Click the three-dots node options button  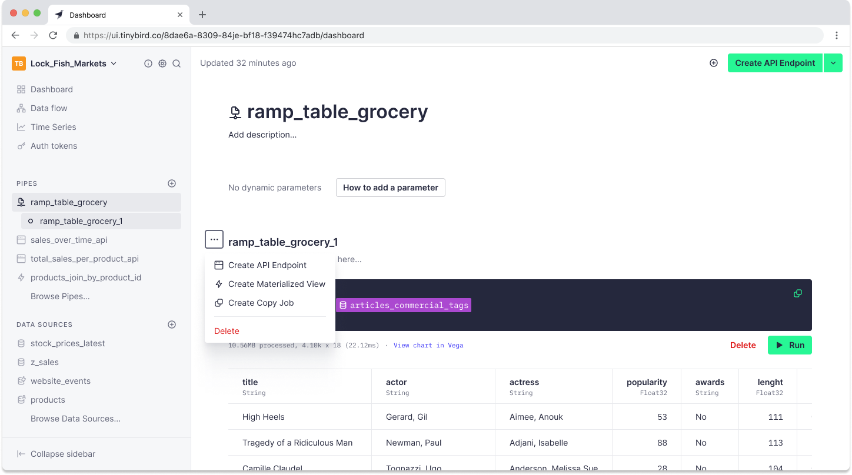coord(214,240)
